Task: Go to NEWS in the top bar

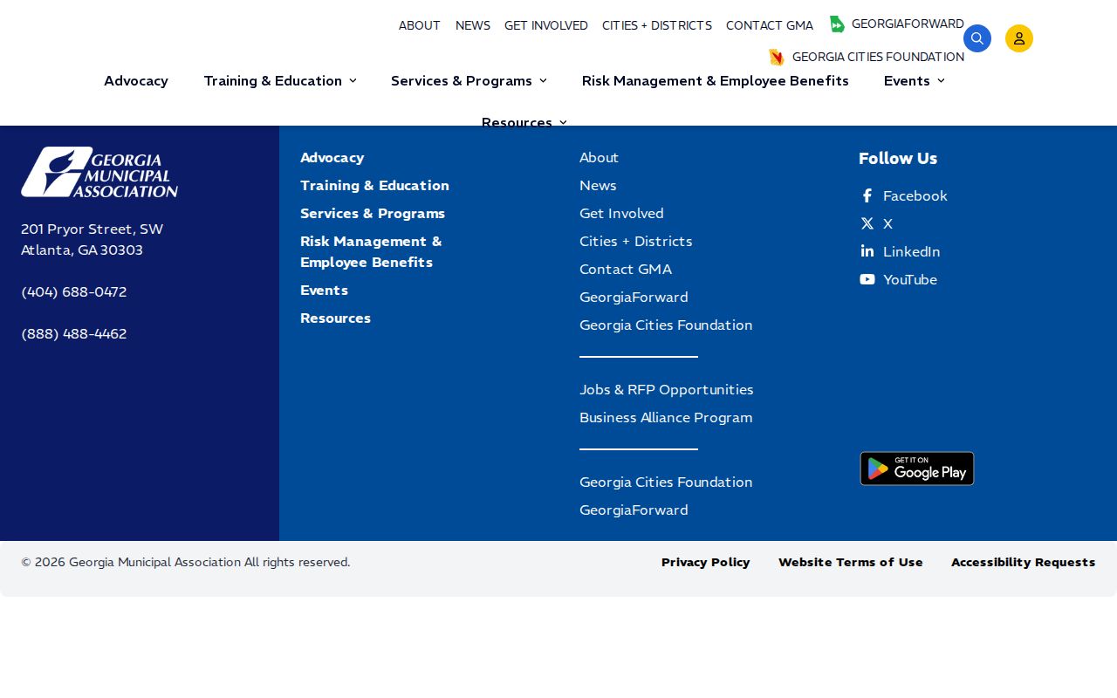Action: 473,25
